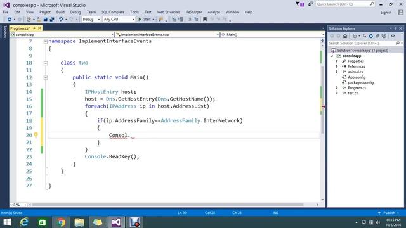The width and height of the screenshot is (406, 228).
Task: Expand the test.cs node arrow
Action: tap(337, 93)
